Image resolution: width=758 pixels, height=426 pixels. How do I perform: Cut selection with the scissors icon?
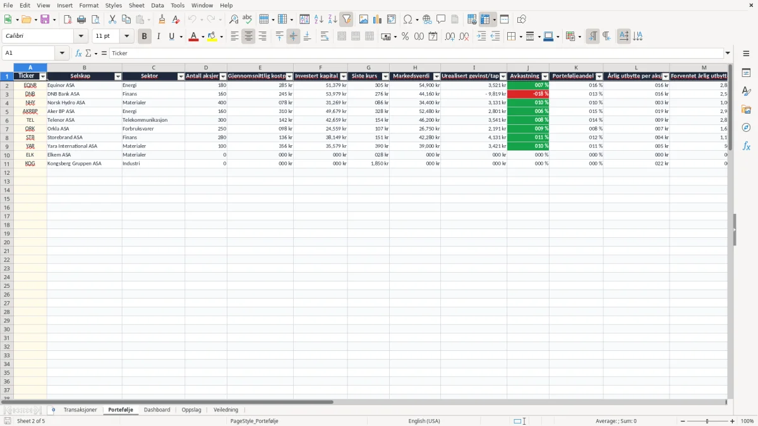112,20
